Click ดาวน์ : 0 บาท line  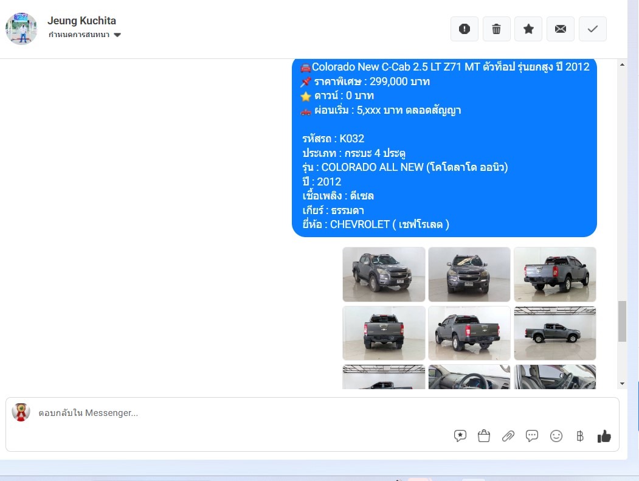coord(337,96)
